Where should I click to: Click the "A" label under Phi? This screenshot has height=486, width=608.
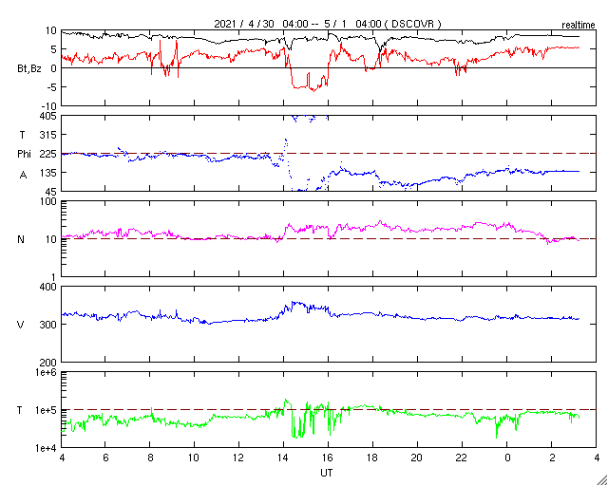[x=24, y=176]
